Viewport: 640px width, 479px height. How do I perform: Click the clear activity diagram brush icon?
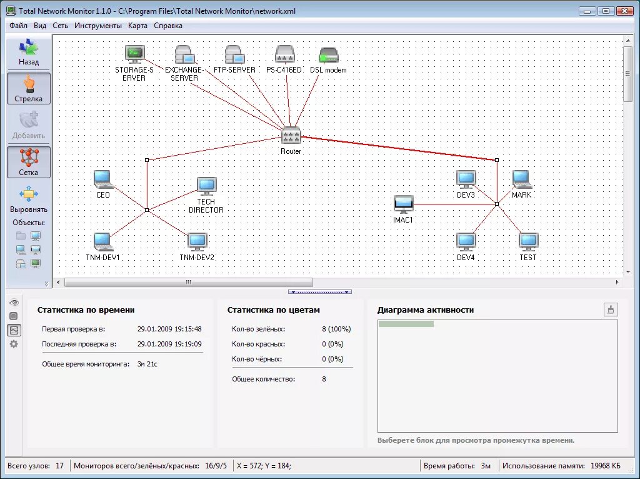click(610, 310)
